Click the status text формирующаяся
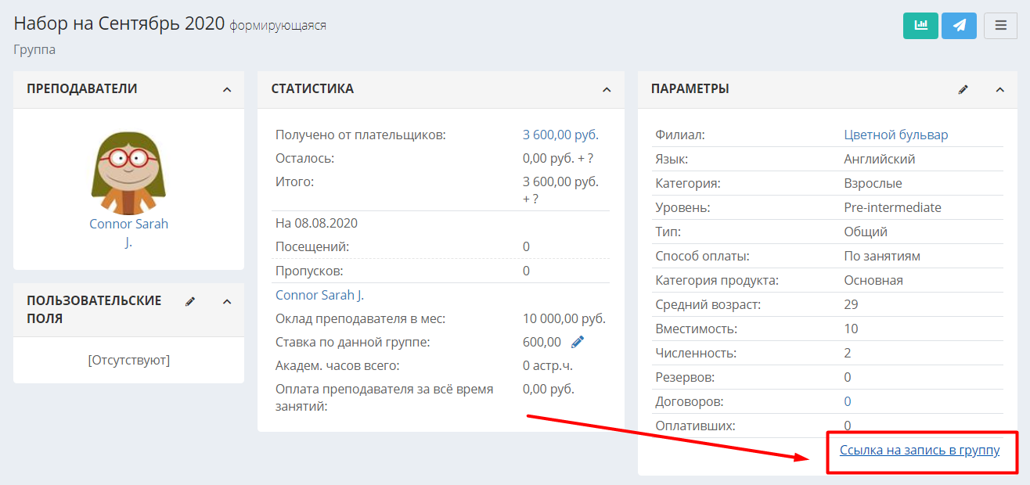1030x485 pixels. point(278,26)
